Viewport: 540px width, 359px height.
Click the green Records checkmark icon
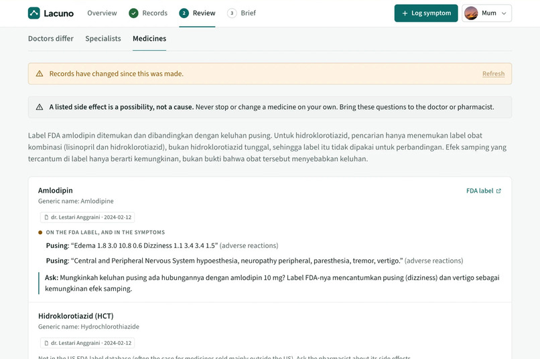[x=133, y=13]
